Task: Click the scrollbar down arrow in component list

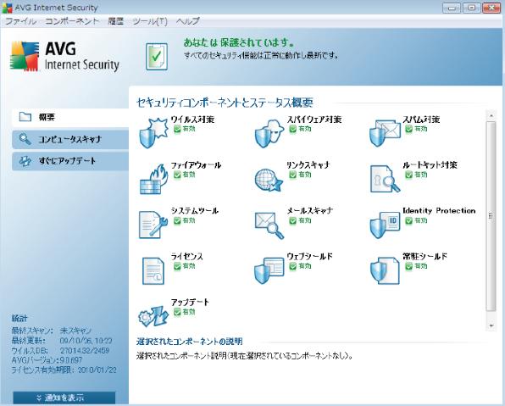Action: click(x=491, y=325)
